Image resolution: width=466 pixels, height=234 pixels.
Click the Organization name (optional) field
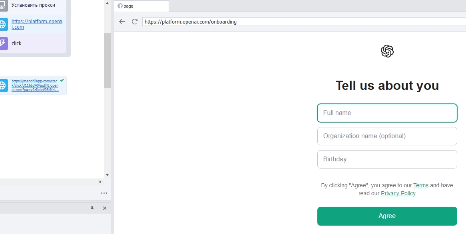click(x=387, y=136)
